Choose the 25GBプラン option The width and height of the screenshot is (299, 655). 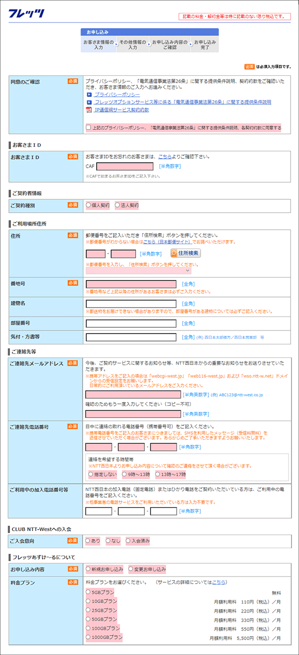89,610
